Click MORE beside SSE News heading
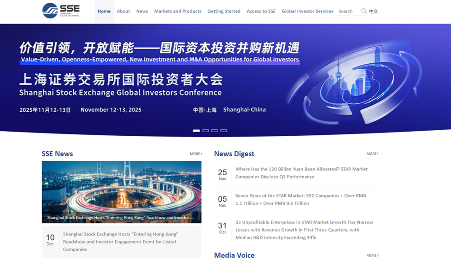This screenshot has width=451, height=260. pyautogui.click(x=195, y=154)
